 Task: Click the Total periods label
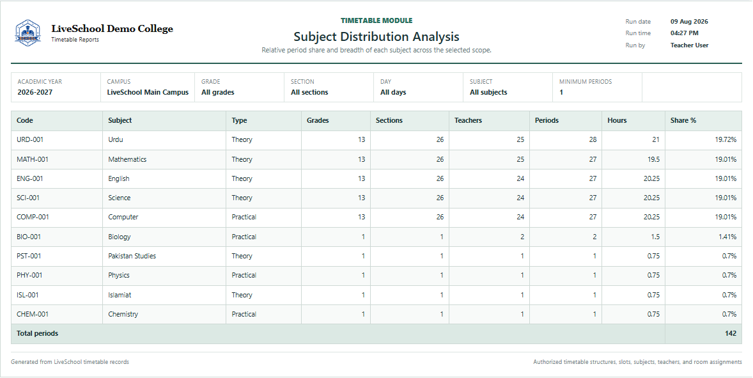point(38,333)
